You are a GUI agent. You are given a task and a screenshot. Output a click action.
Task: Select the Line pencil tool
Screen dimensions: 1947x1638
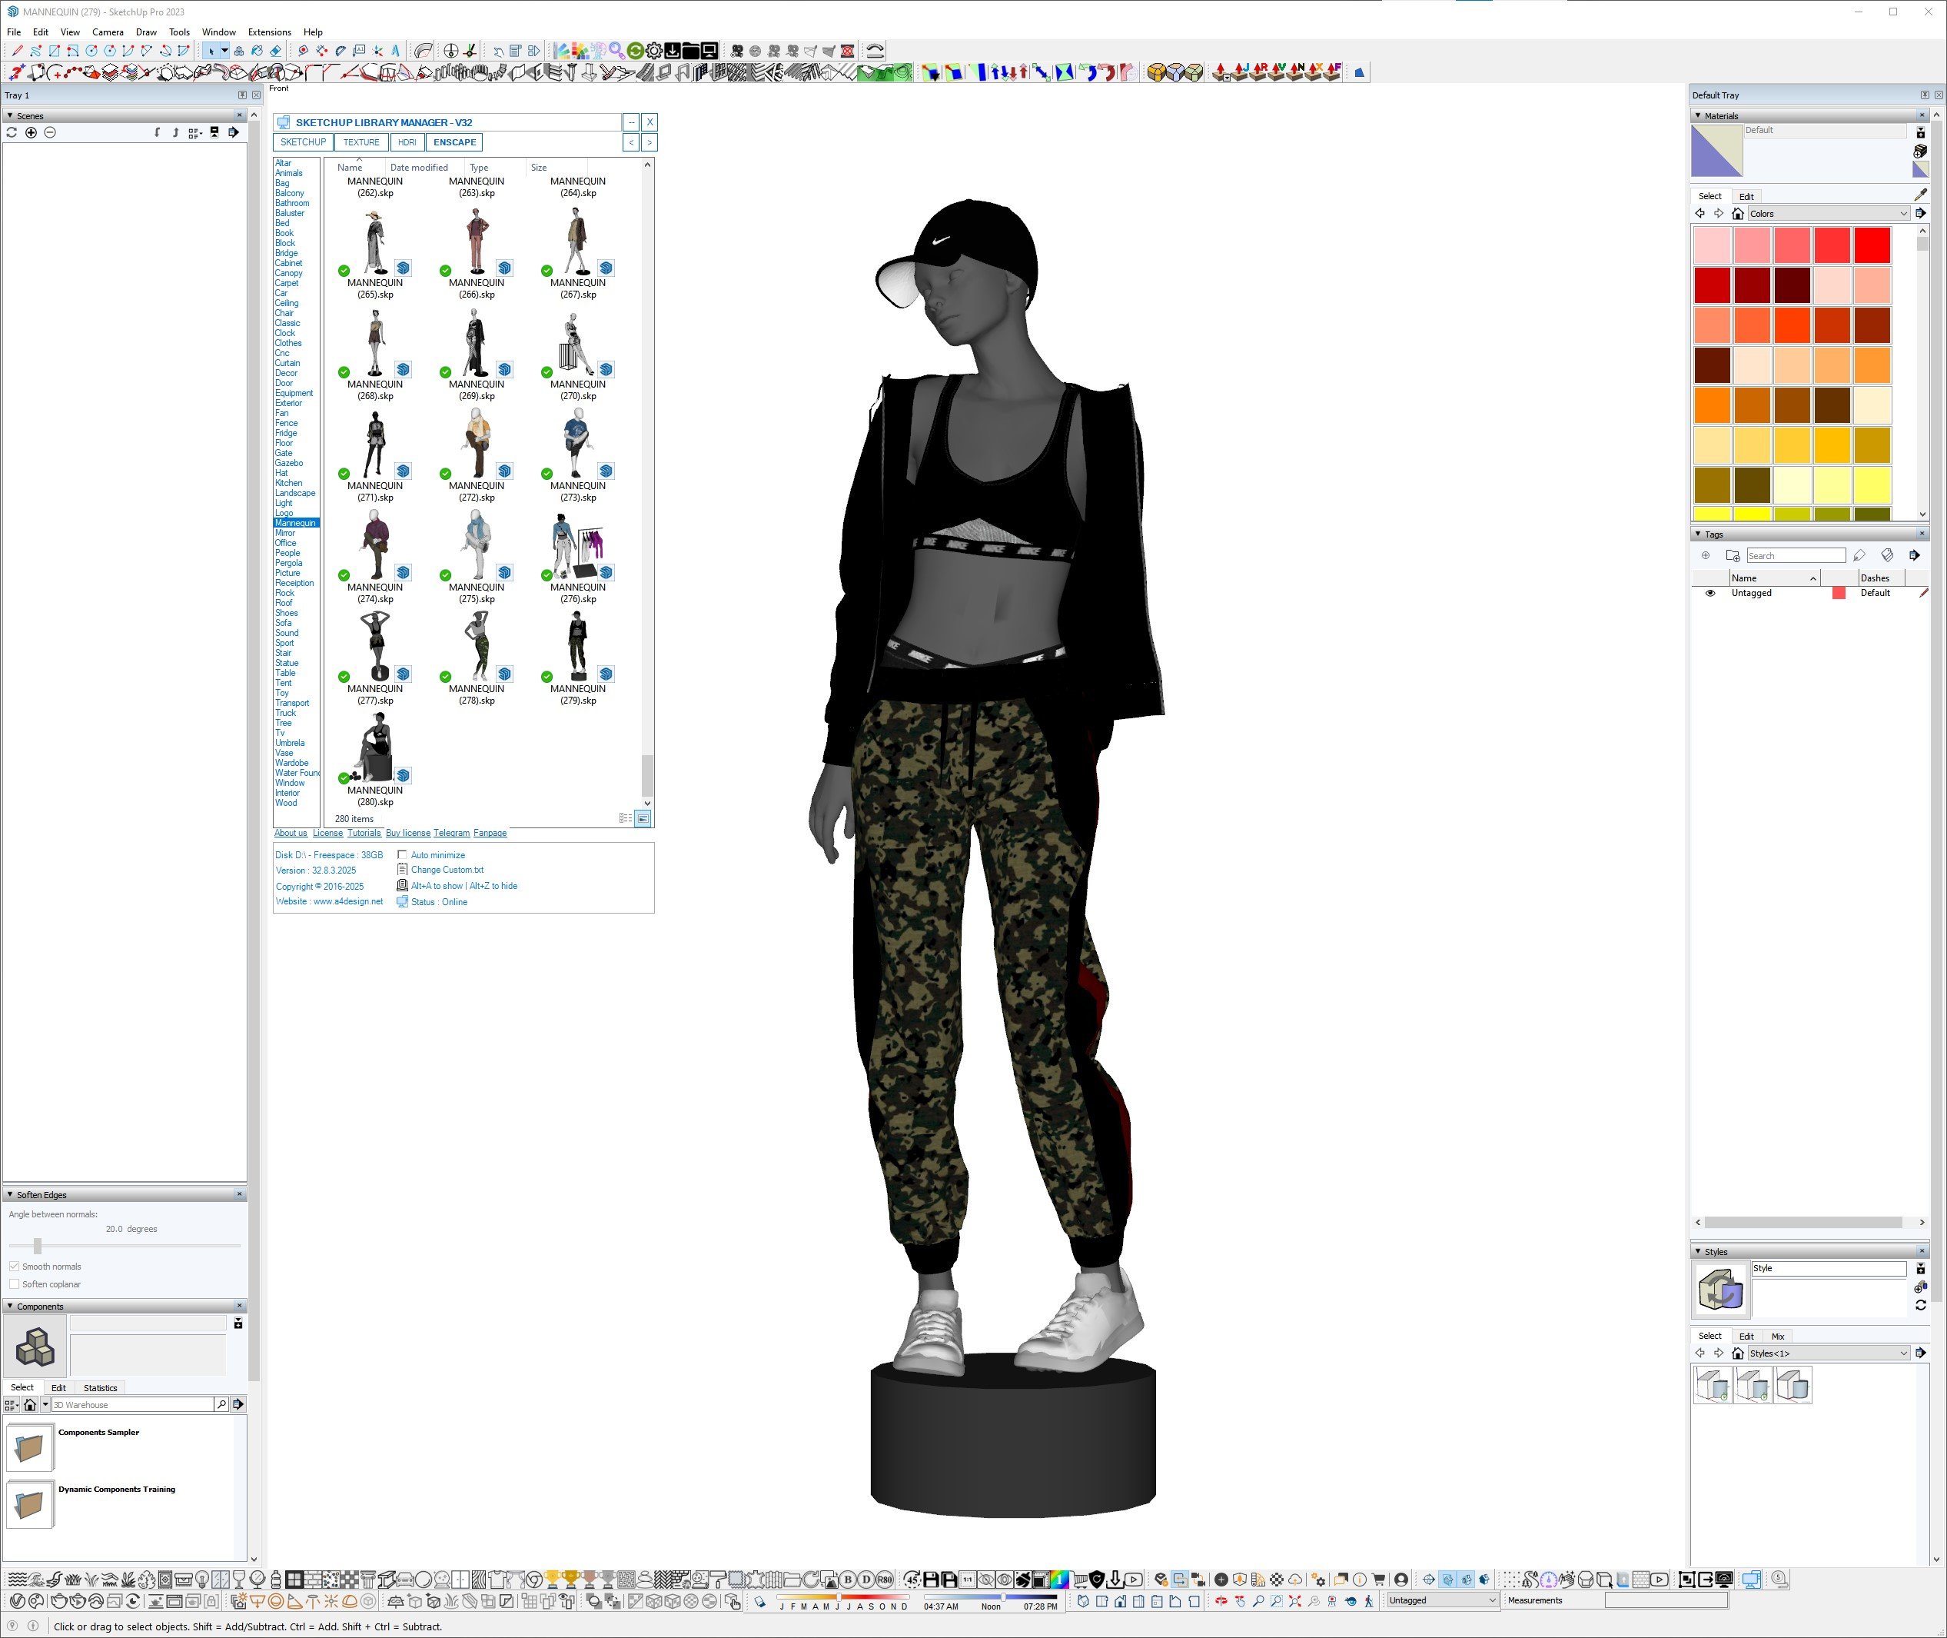tap(17, 51)
